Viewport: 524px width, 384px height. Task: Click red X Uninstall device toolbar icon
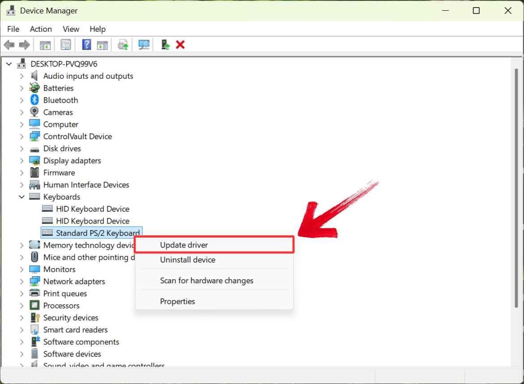[180, 44]
